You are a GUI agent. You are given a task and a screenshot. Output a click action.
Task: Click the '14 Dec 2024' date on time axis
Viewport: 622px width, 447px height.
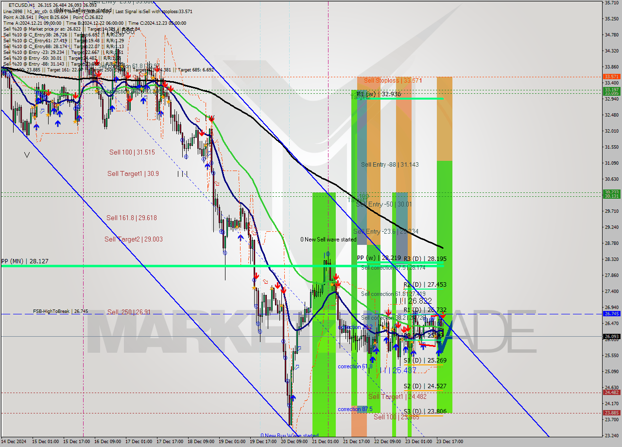tap(14, 442)
